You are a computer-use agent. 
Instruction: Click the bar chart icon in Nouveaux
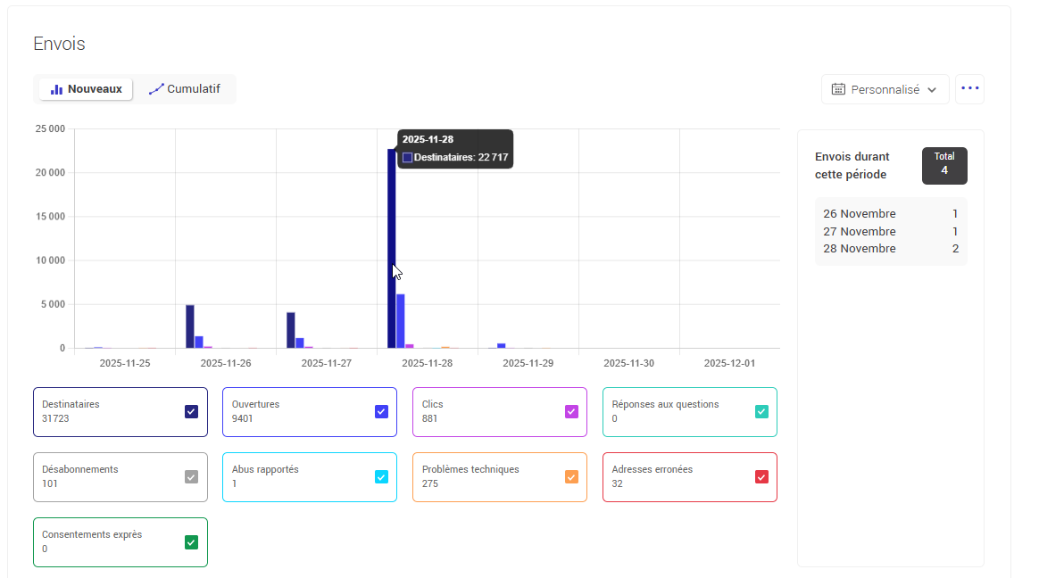[x=56, y=89]
